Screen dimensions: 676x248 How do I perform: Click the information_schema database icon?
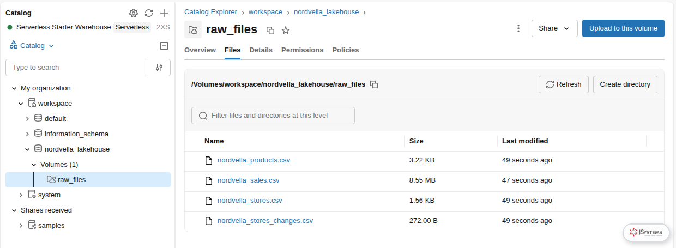38,134
